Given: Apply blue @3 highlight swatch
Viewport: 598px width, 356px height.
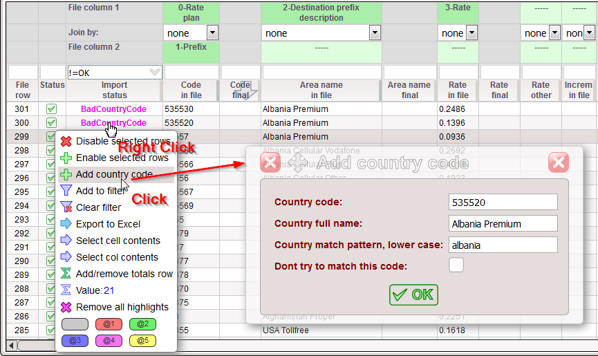Looking at the screenshot, I should pyautogui.click(x=75, y=340).
